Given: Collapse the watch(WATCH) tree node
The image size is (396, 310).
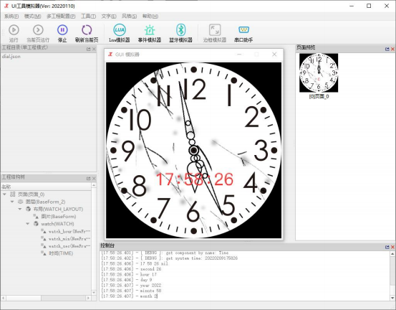Looking at the screenshot, I should pos(28,224).
